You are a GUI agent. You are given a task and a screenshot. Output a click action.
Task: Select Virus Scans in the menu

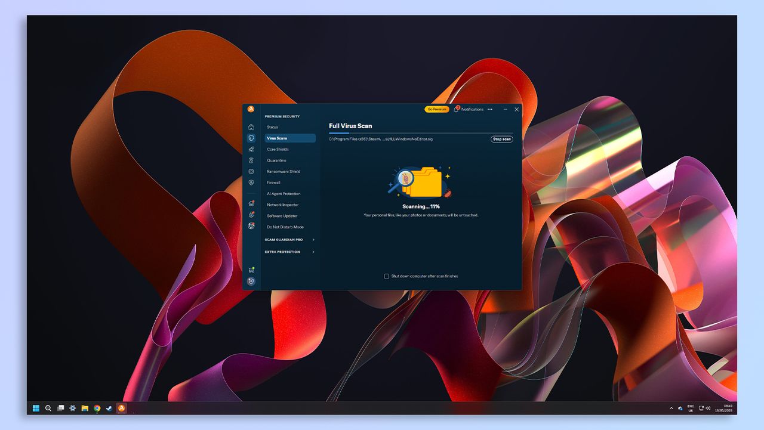[x=290, y=138]
